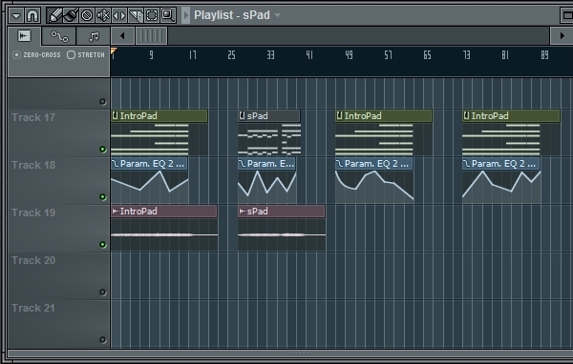
Task: Open menu icon of Param. E... clip at bar 27
Action: [242, 163]
